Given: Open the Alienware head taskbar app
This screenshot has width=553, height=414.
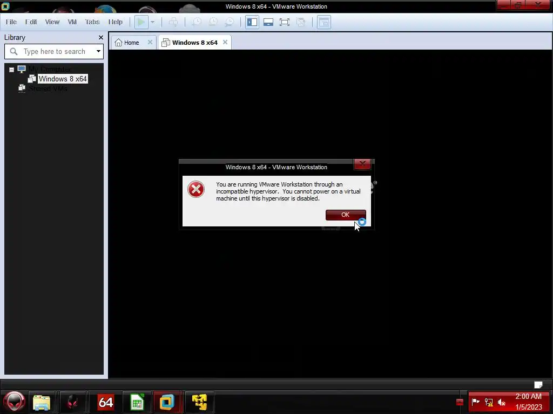Looking at the screenshot, I should 73,402.
